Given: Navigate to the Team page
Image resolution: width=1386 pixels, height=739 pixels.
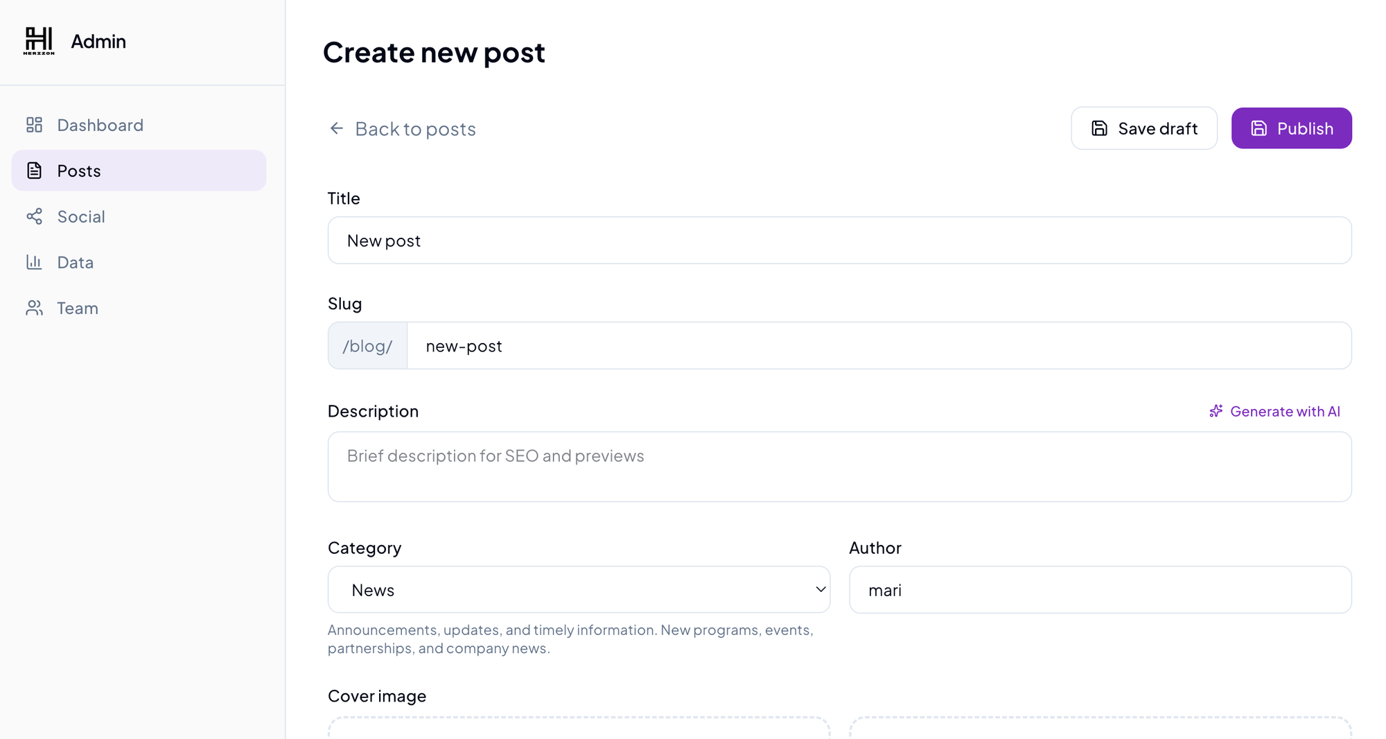Looking at the screenshot, I should click(78, 308).
